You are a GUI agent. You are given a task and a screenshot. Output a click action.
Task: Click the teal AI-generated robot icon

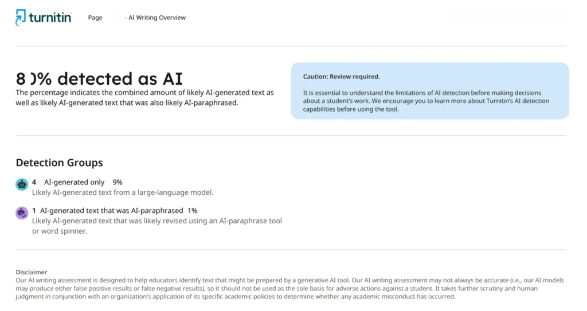point(22,184)
